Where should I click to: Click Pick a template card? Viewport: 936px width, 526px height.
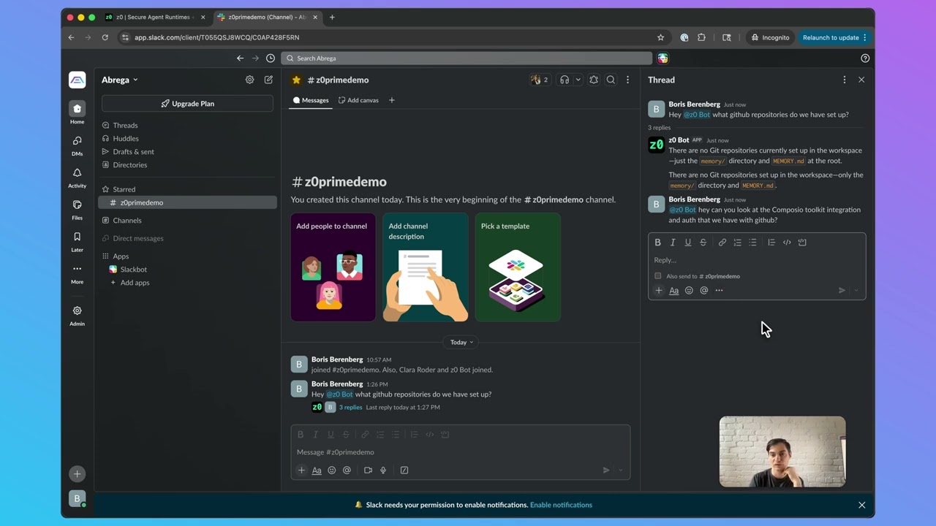pyautogui.click(x=518, y=267)
